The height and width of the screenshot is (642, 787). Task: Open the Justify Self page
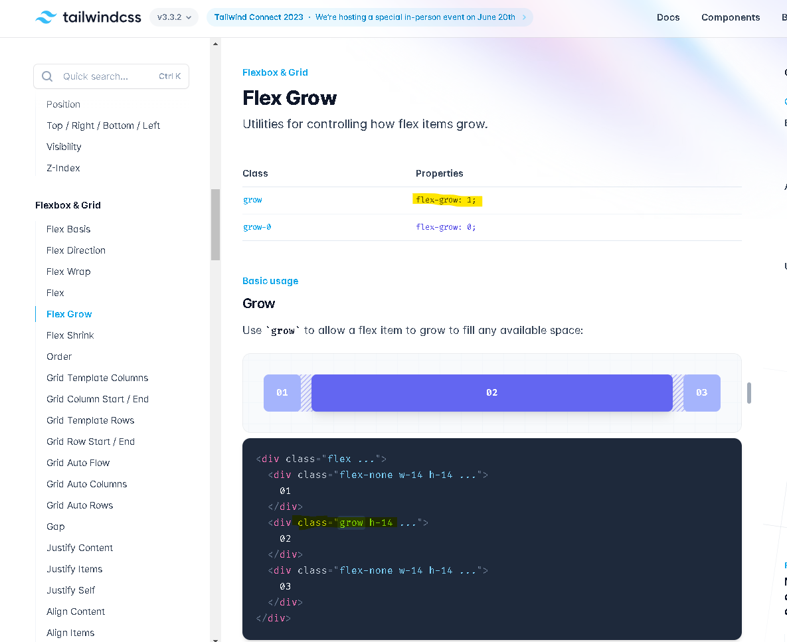(70, 590)
